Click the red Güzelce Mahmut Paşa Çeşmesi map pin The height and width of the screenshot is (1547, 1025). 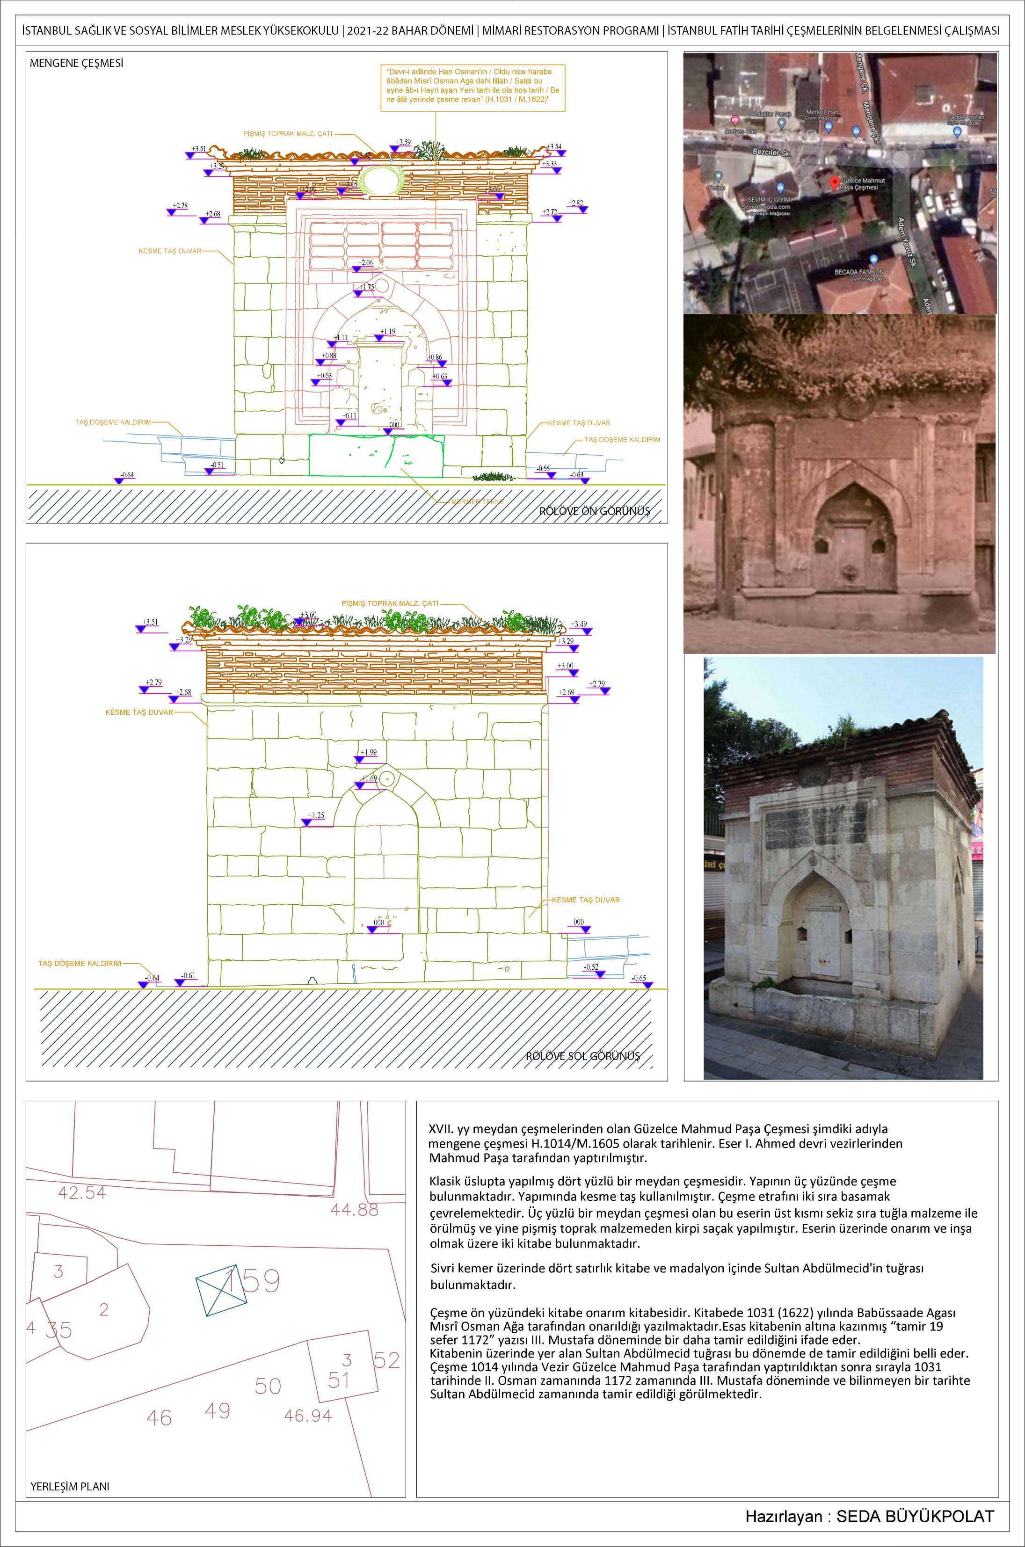coord(834,182)
